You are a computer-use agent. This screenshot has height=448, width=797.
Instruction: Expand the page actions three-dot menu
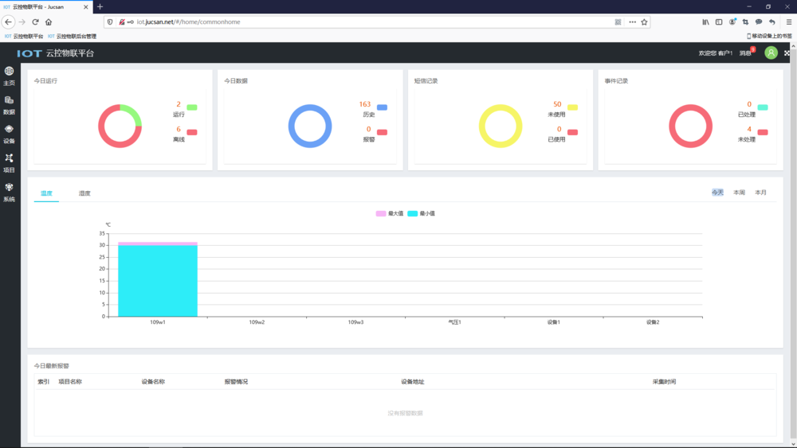click(x=632, y=22)
